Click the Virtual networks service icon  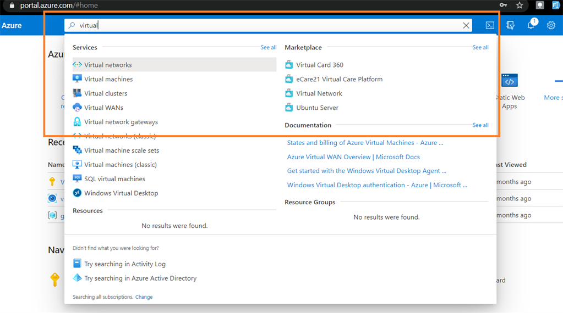coord(77,65)
